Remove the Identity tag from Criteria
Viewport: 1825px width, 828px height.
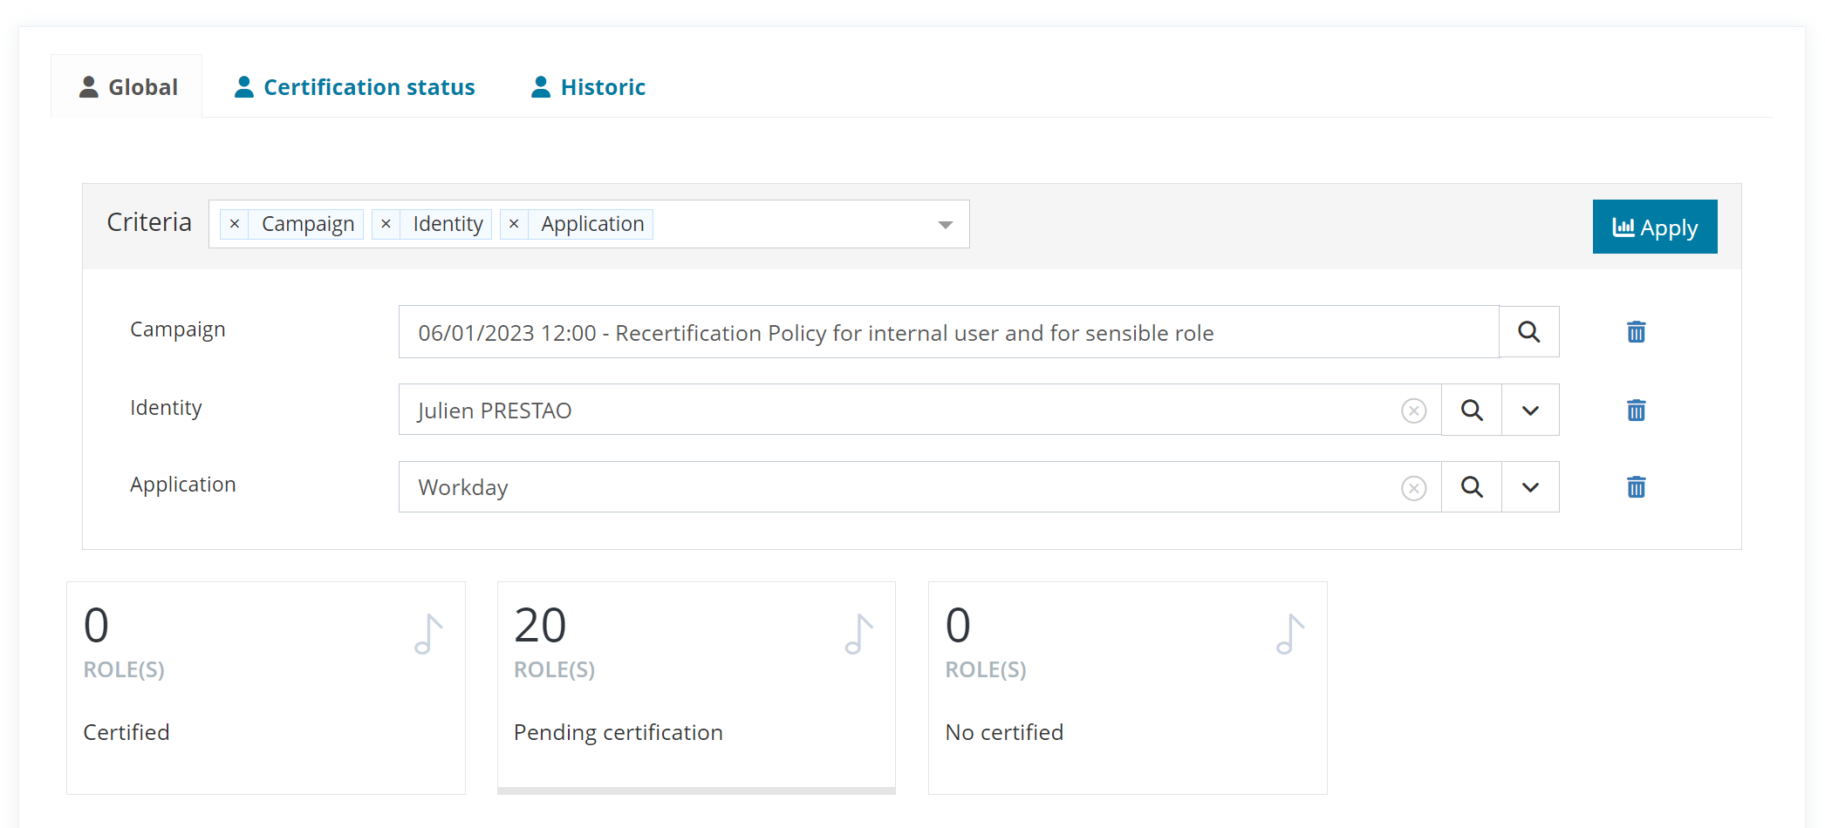coord(386,224)
